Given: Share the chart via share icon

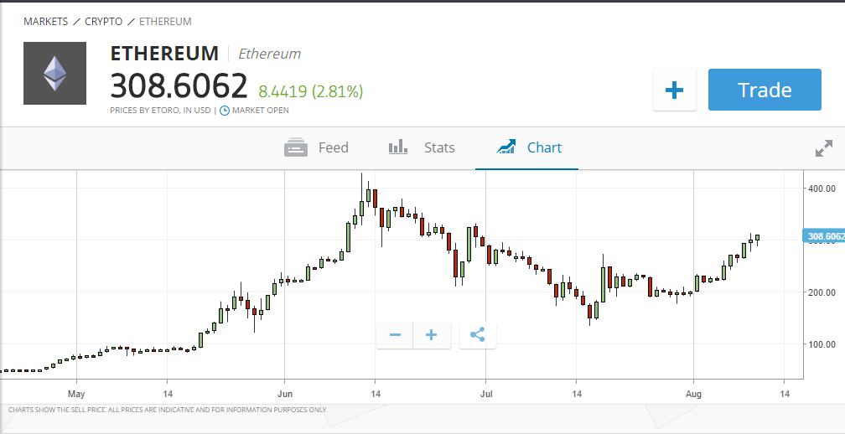Looking at the screenshot, I should tap(478, 335).
